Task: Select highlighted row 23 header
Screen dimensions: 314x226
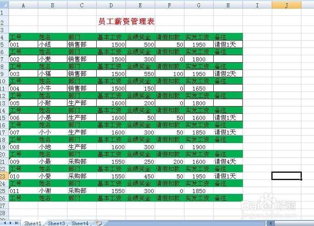Action: pos(4,176)
